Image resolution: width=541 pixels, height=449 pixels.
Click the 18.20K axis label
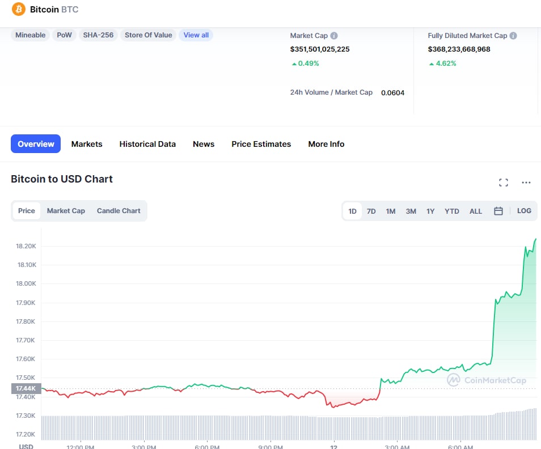point(26,246)
